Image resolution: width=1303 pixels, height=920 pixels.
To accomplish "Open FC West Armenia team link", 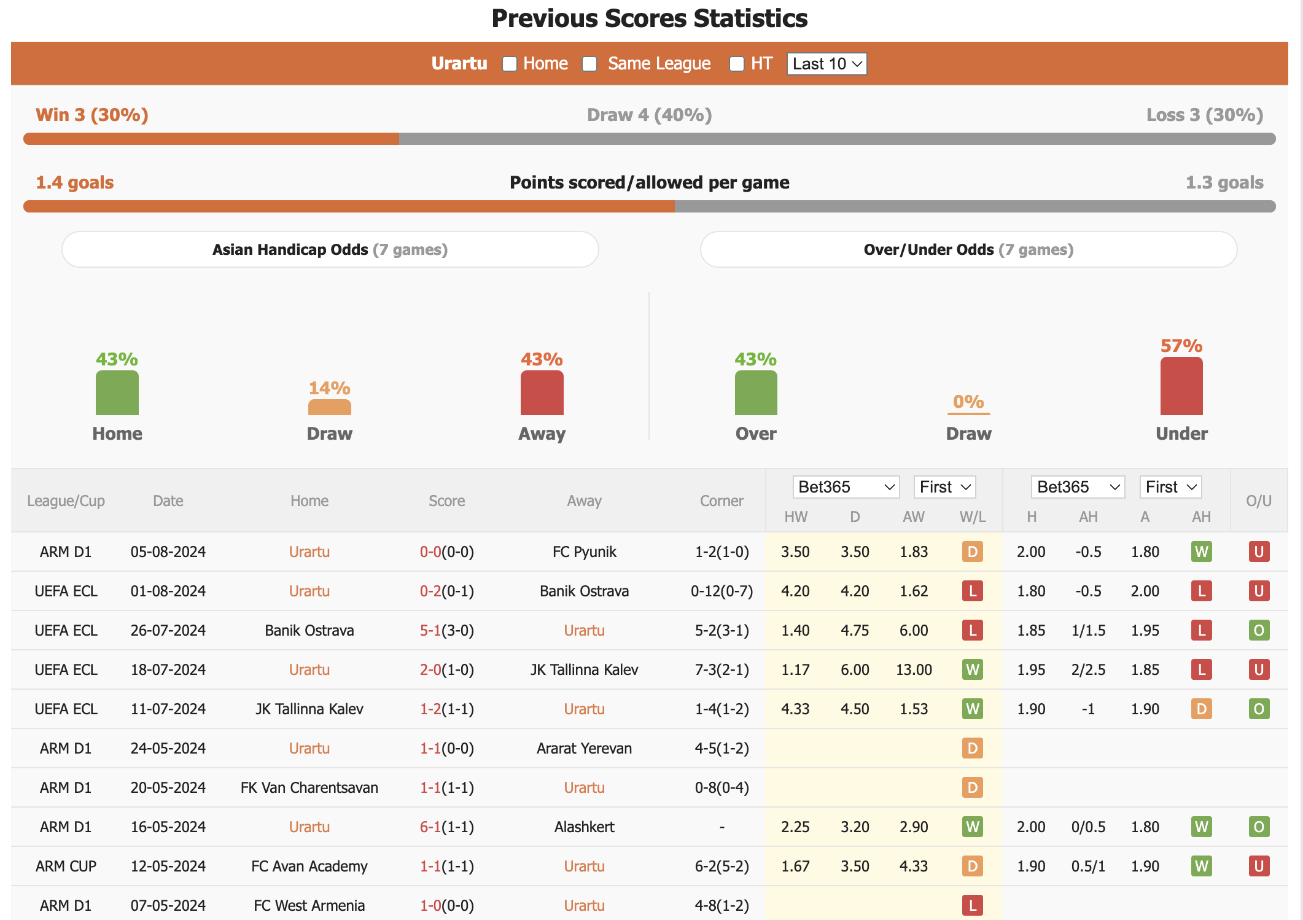I will pos(309,905).
